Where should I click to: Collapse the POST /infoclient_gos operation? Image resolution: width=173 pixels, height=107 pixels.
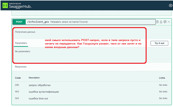tap(169, 22)
